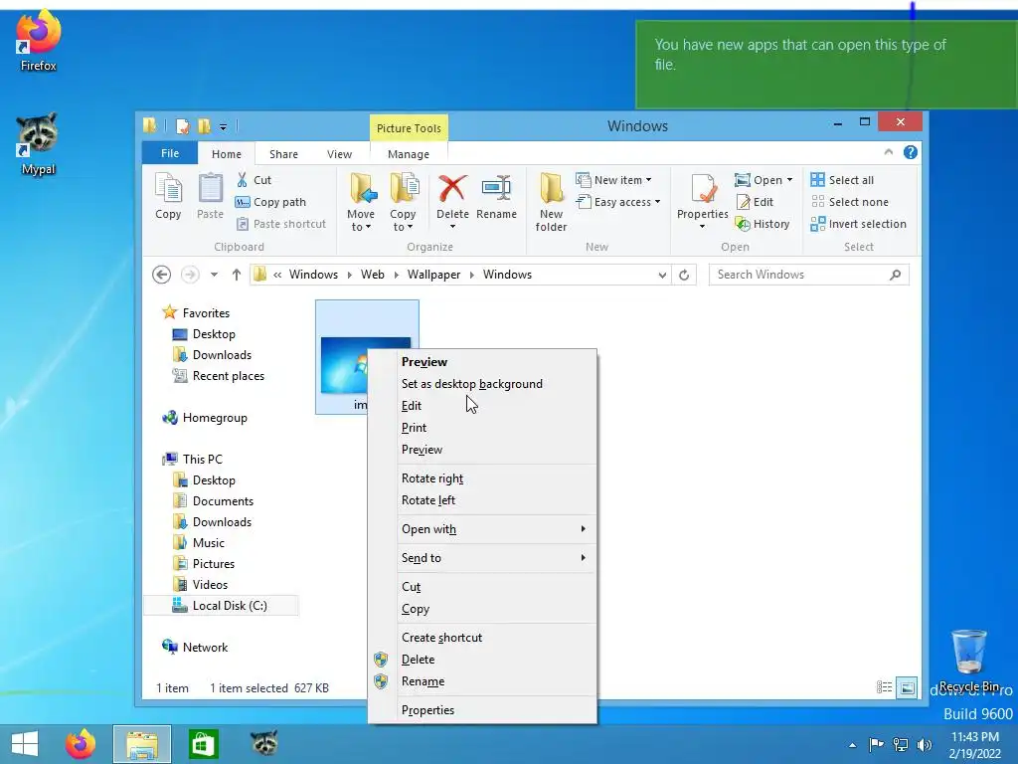The height and width of the screenshot is (764, 1018).
Task: Open recent locations dropdown arrow
Action: [214, 275]
